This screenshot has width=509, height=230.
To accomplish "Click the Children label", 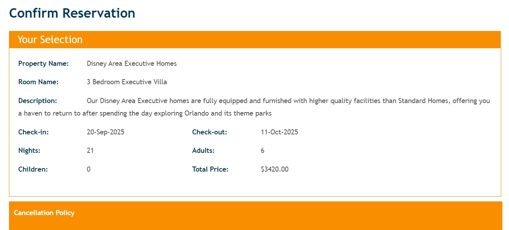I will click(33, 169).
